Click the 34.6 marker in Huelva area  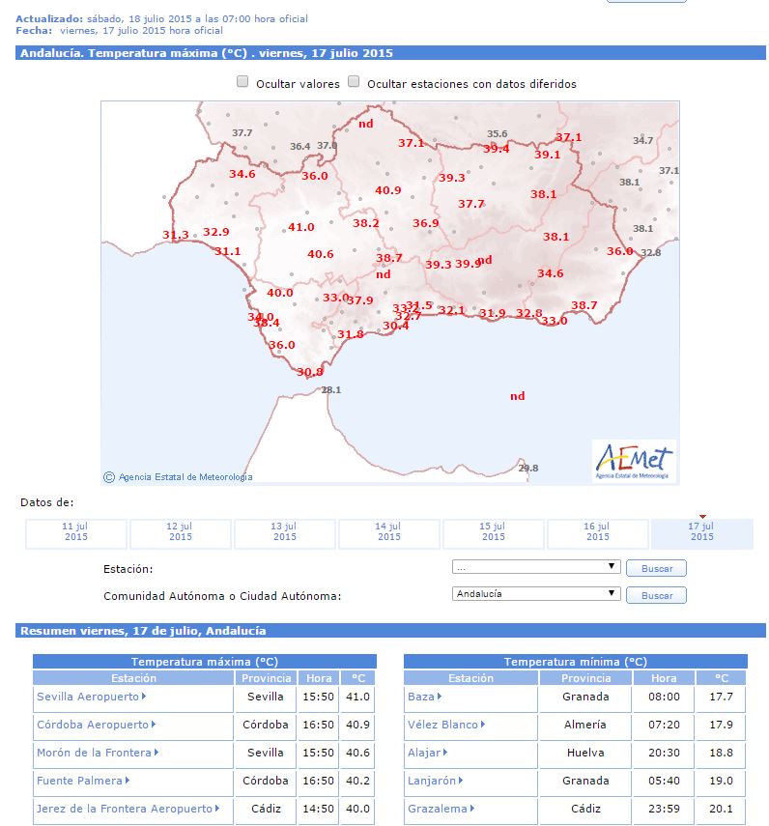coord(242,175)
